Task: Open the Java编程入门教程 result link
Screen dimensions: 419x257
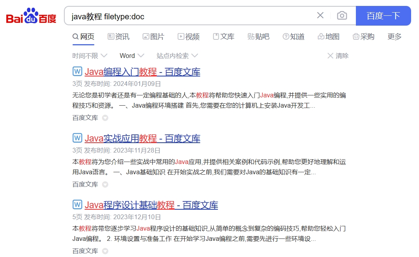Action: coord(142,72)
